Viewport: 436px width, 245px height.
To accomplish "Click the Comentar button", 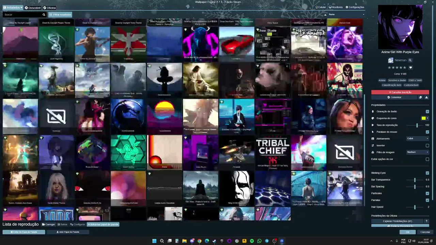I will pos(394,97).
